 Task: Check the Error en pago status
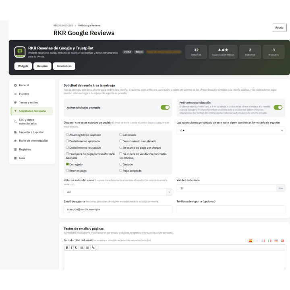pos(67,170)
